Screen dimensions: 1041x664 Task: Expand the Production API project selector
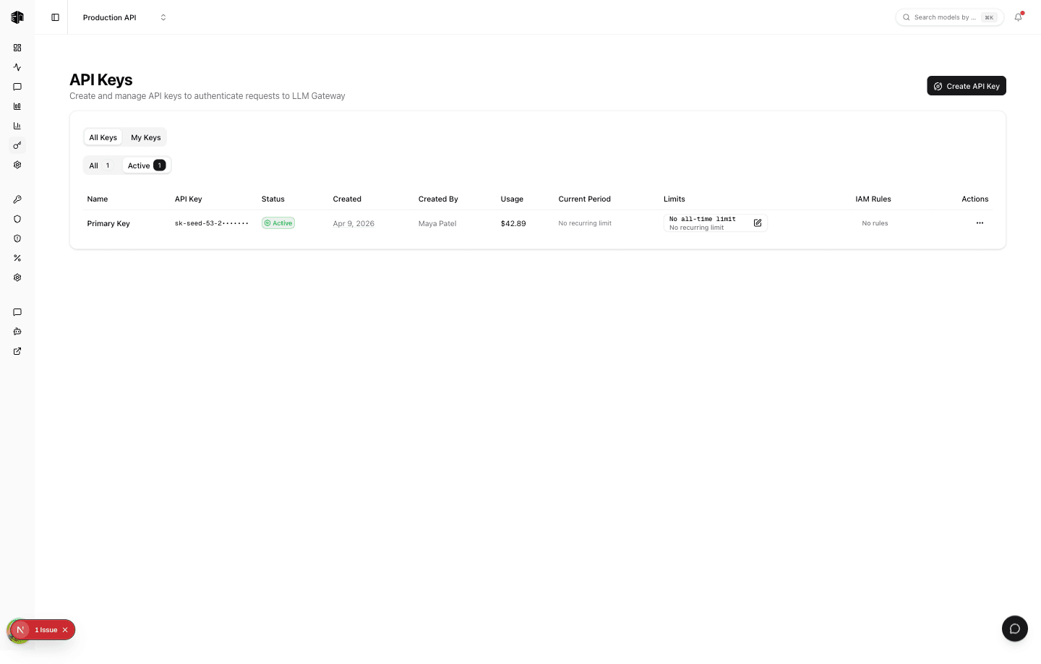tap(124, 17)
